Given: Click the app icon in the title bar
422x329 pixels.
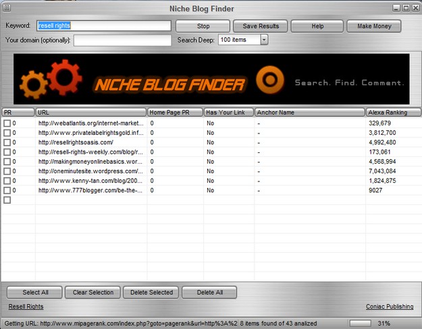Looking at the screenshot, I should point(7,8).
